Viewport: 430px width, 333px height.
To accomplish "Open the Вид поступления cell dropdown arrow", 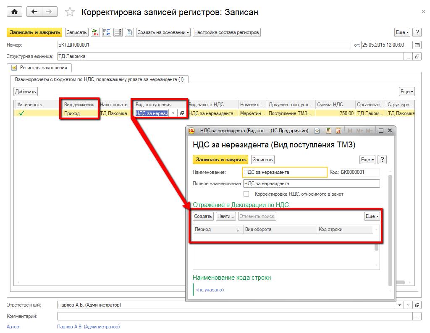I will tap(173, 113).
